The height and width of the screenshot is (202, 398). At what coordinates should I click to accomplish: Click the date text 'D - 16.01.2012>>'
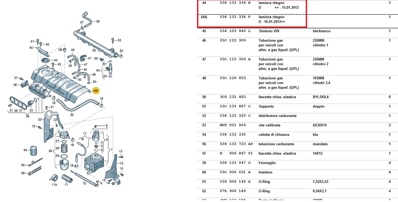click(x=272, y=22)
